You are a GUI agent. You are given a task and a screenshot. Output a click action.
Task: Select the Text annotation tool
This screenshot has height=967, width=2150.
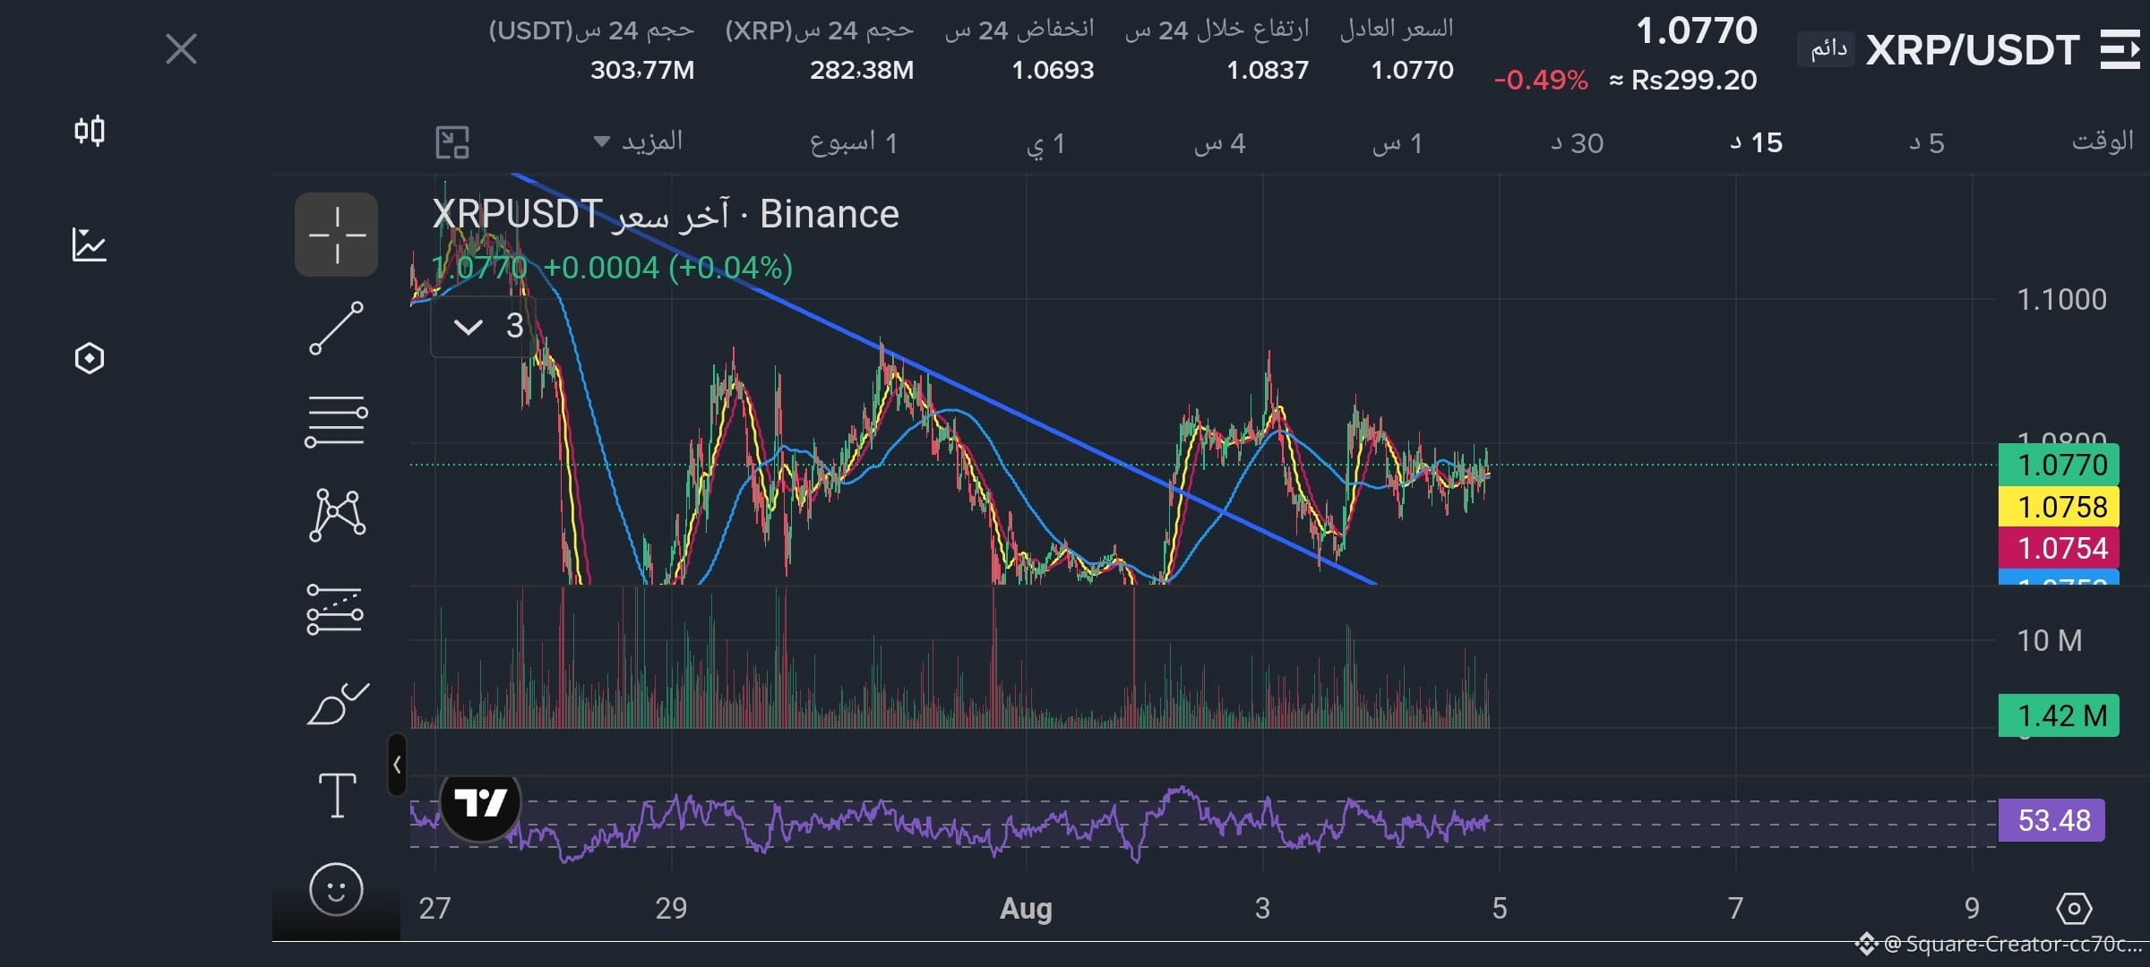click(338, 795)
